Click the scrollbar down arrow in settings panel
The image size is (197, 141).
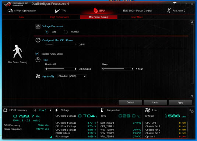[x=192, y=96]
